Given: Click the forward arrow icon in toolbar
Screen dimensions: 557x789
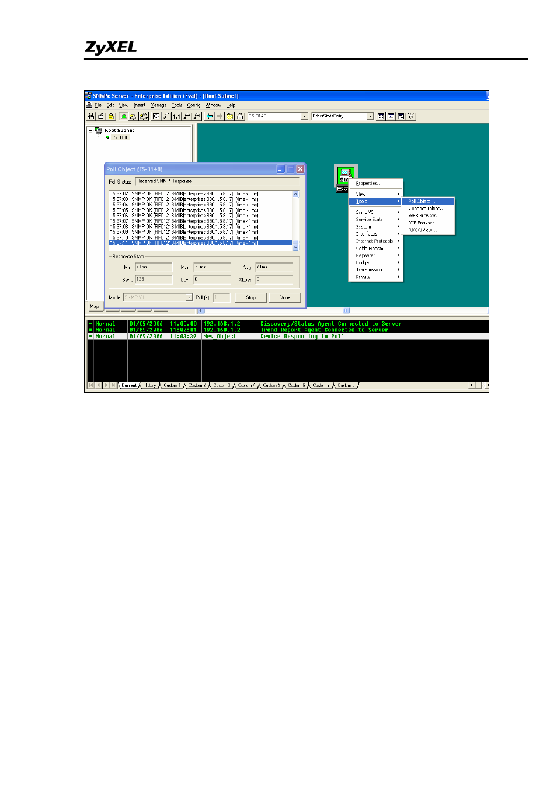Looking at the screenshot, I should point(220,116).
